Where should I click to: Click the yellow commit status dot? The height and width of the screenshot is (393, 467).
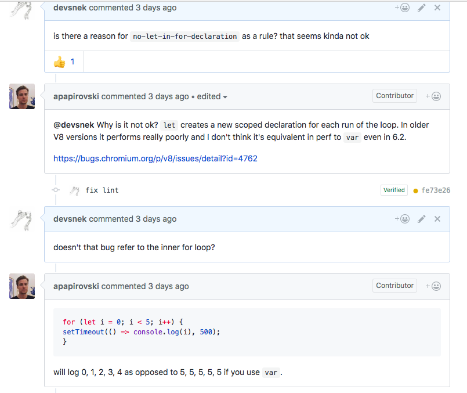click(415, 190)
